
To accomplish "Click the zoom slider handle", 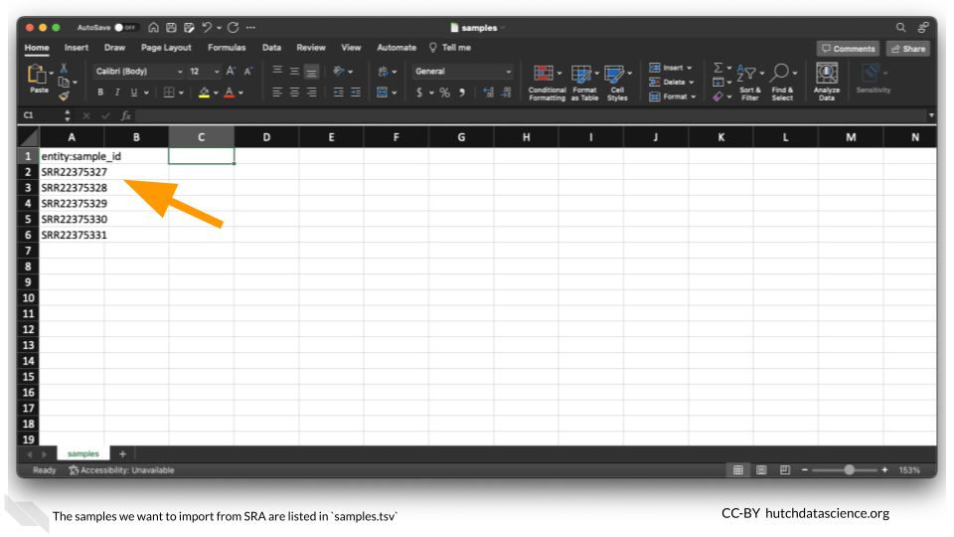I will [x=849, y=470].
